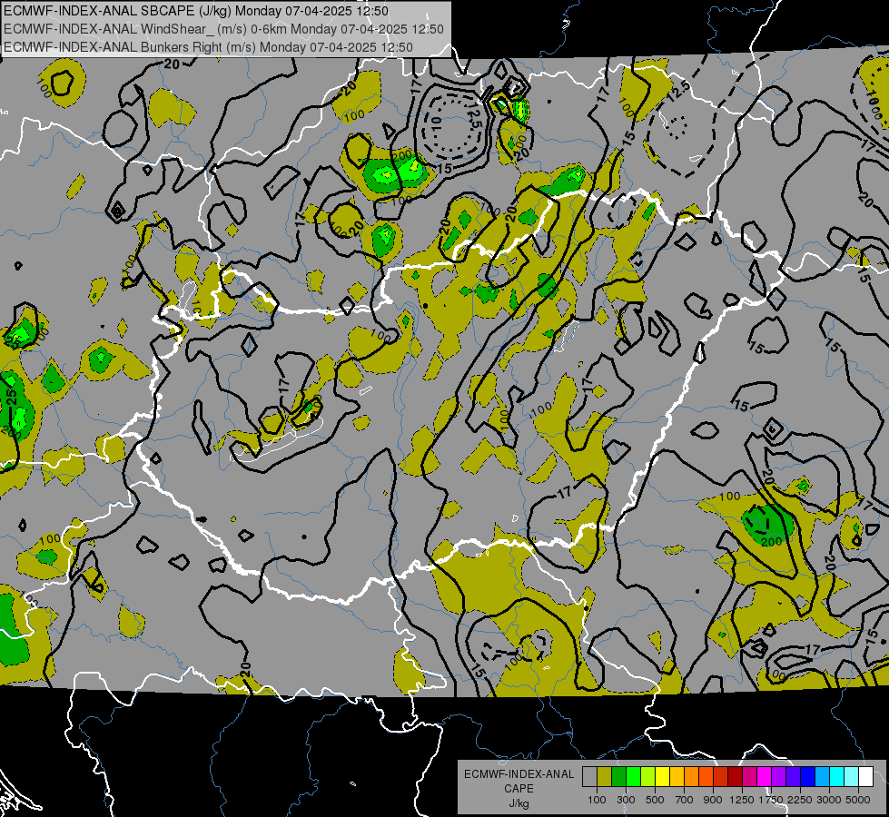Screen dimensions: 889x817
Task: Click the SBCAPE (J/kg) title line
Action: (195, 11)
